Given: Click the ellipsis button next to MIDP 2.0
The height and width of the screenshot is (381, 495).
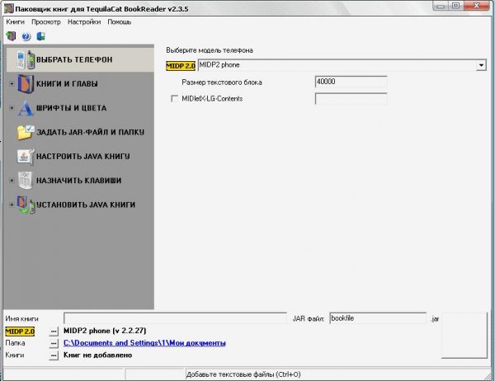Looking at the screenshot, I should pos(54,332).
